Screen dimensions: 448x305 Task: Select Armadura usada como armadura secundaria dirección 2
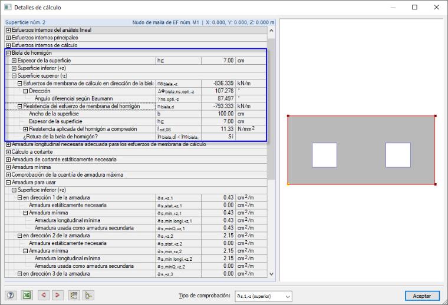tap(136, 266)
